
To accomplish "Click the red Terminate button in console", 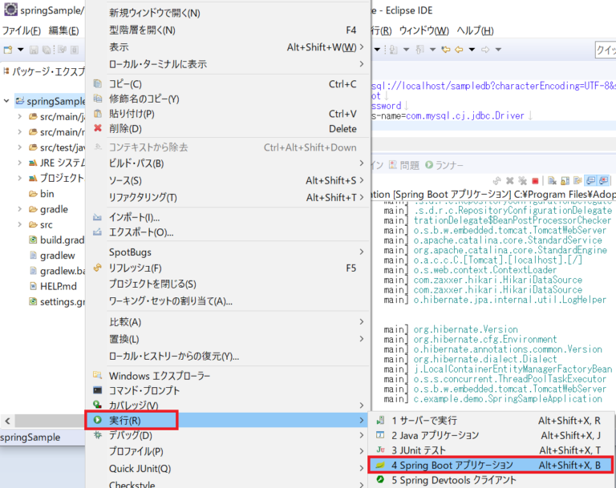I will [535, 180].
